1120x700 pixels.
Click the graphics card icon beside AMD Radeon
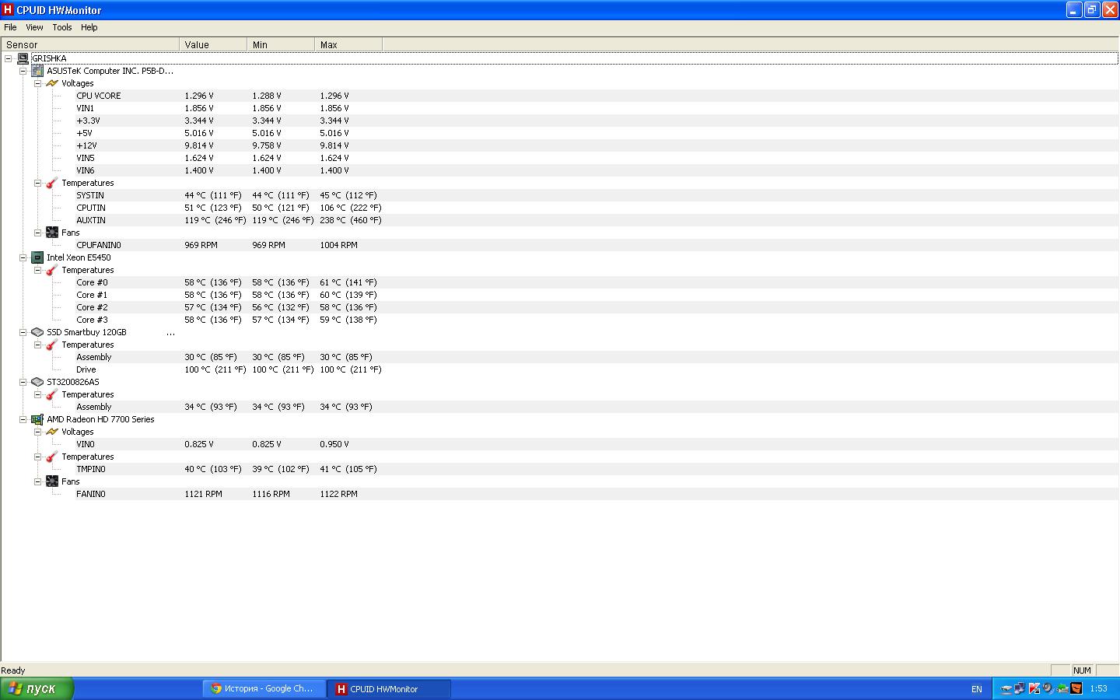coord(37,419)
